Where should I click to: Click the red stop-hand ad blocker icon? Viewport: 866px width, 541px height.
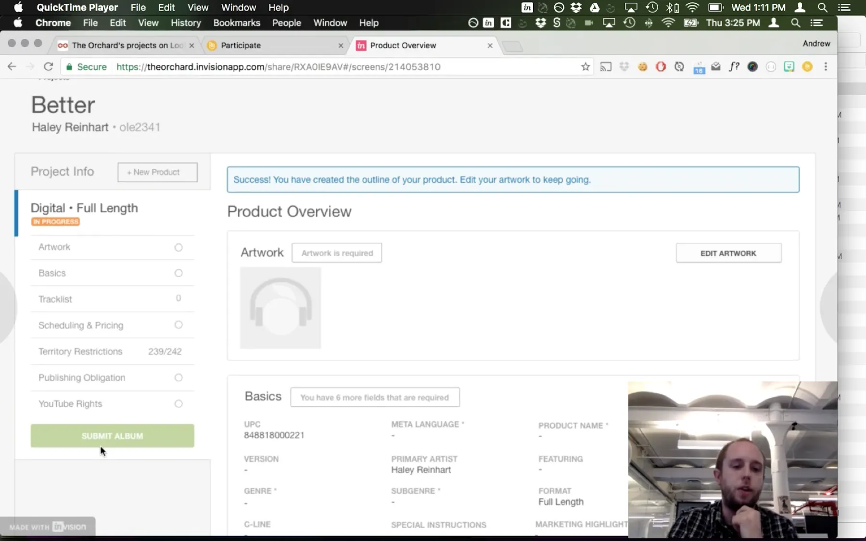pos(661,67)
